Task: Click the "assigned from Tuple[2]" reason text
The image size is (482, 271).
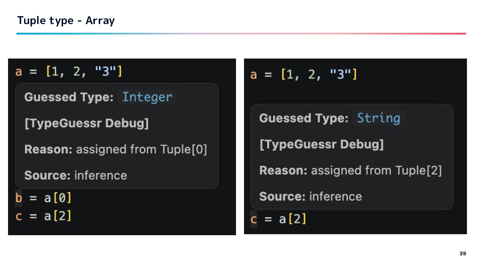Action: (x=376, y=171)
